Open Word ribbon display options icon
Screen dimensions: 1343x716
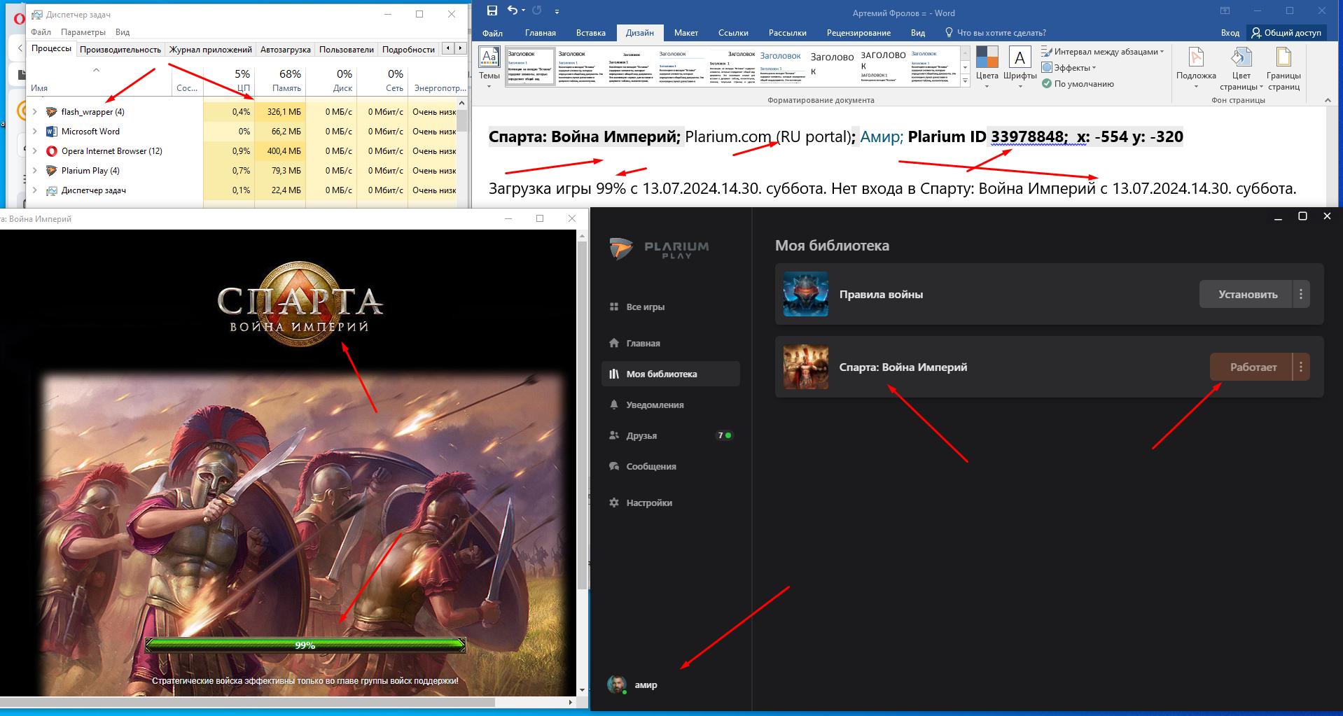tap(1225, 10)
